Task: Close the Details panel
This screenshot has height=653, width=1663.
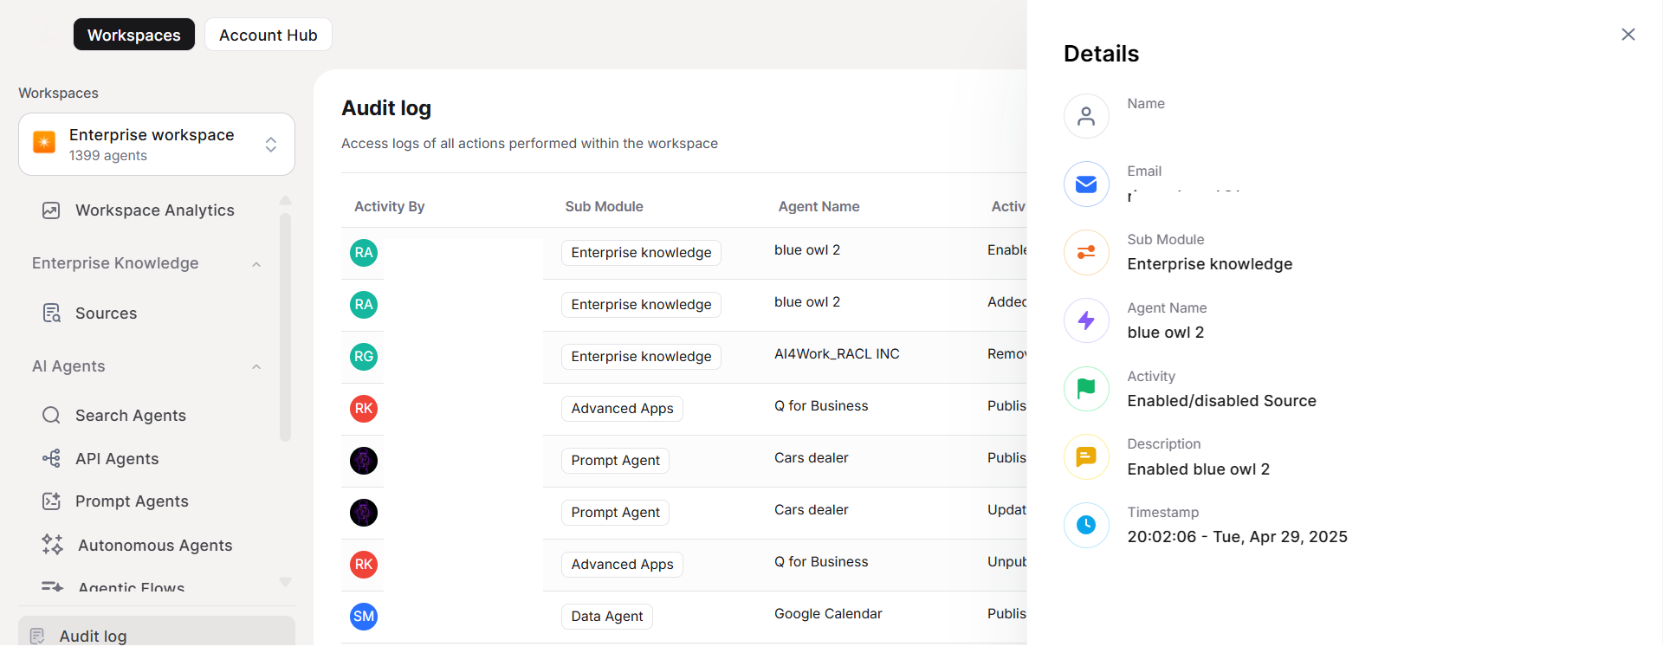Action: click(1628, 35)
